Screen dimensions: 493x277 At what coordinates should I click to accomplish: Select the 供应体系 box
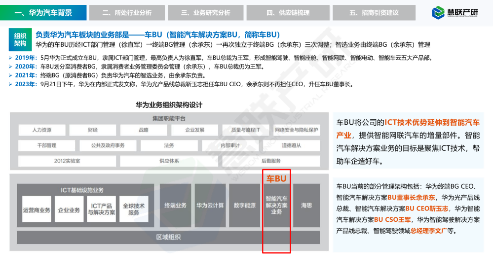click(169, 161)
